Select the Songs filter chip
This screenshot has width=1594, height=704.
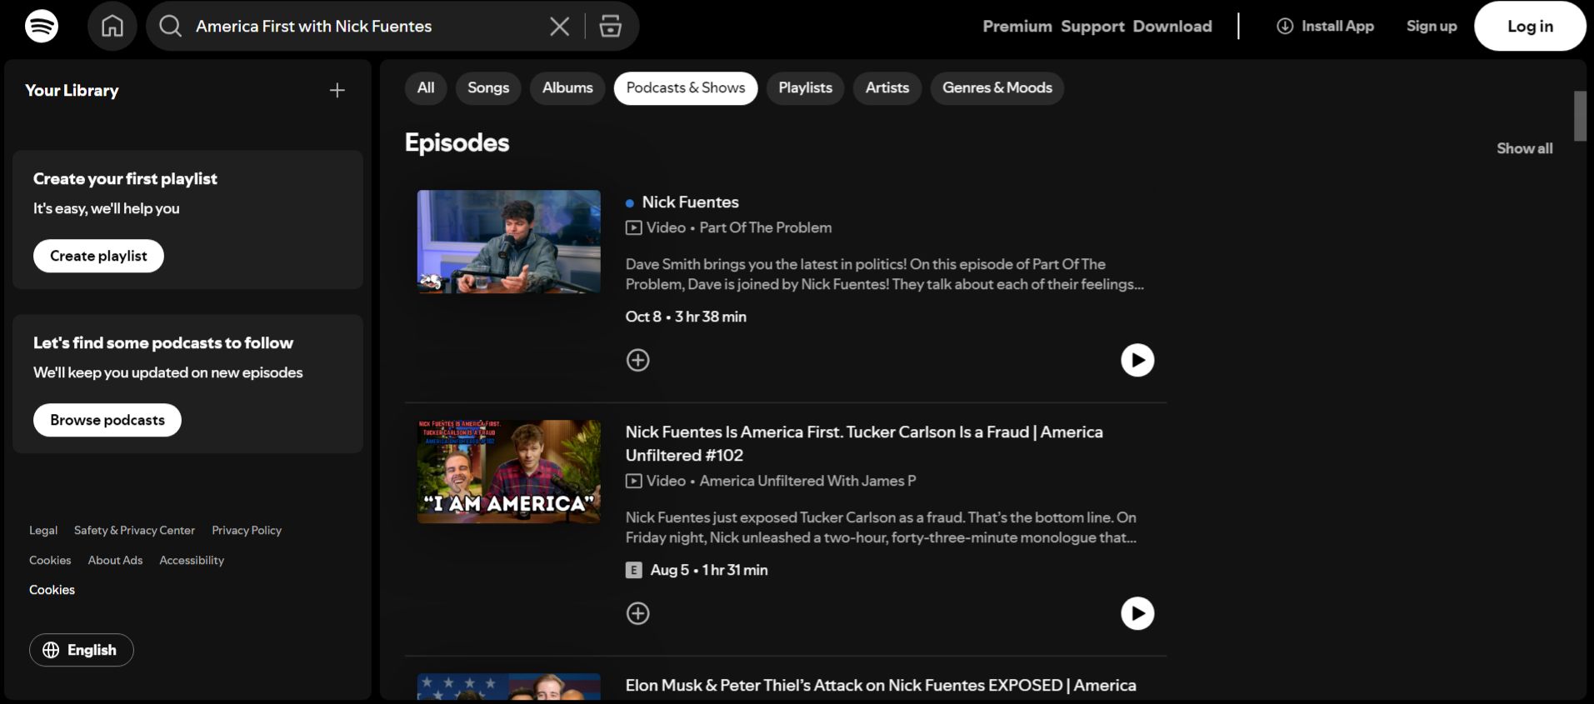[x=488, y=87]
